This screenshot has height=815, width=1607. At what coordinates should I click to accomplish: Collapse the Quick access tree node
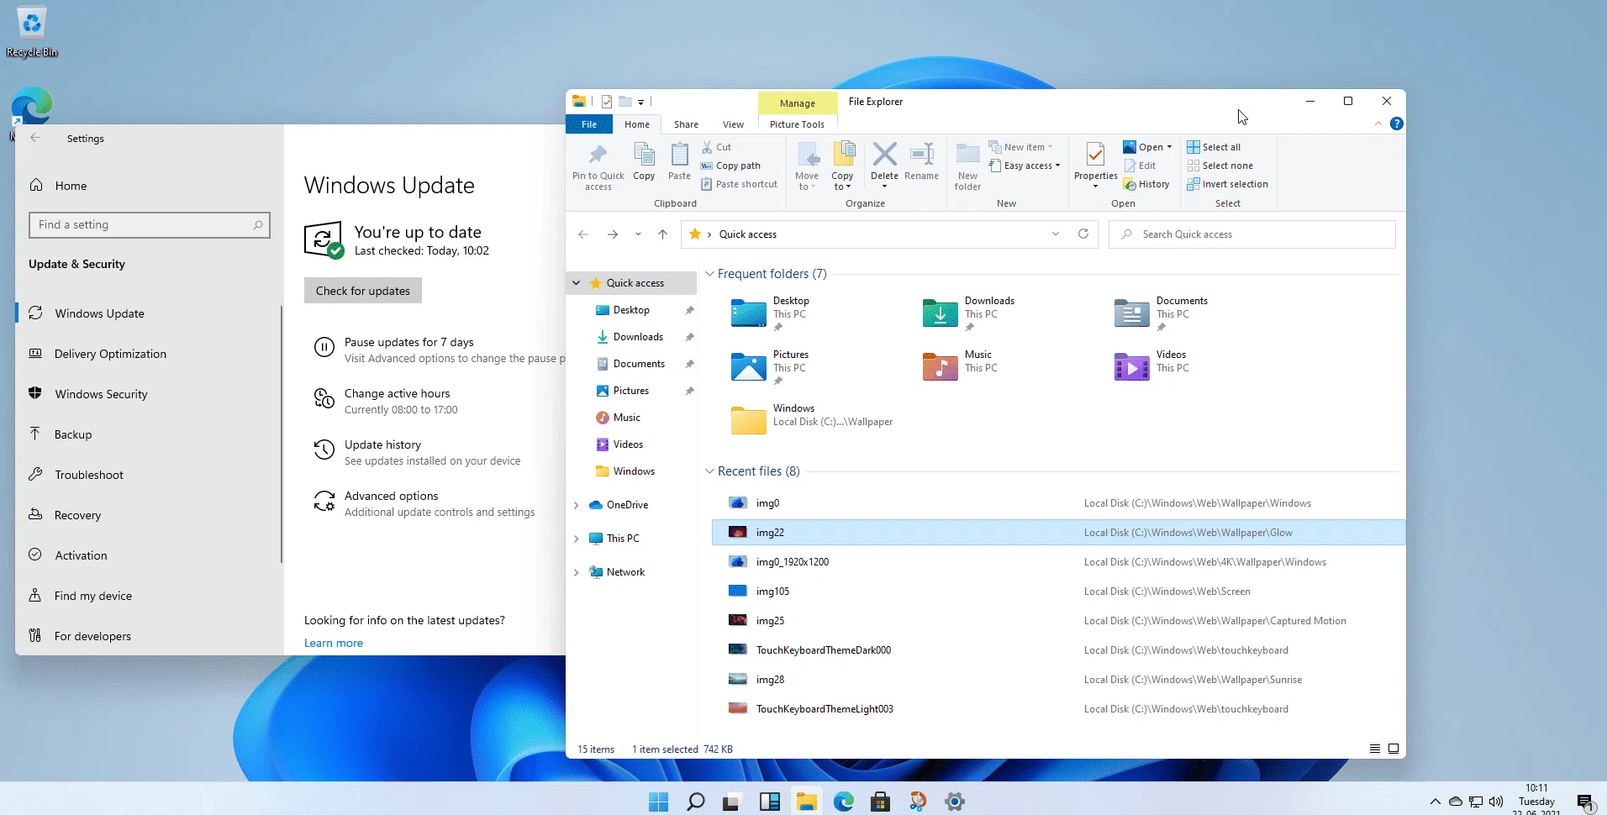[x=576, y=283]
